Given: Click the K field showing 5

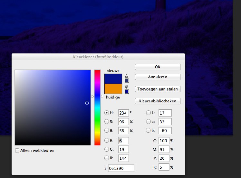Looking at the screenshot, I should click(164, 167).
